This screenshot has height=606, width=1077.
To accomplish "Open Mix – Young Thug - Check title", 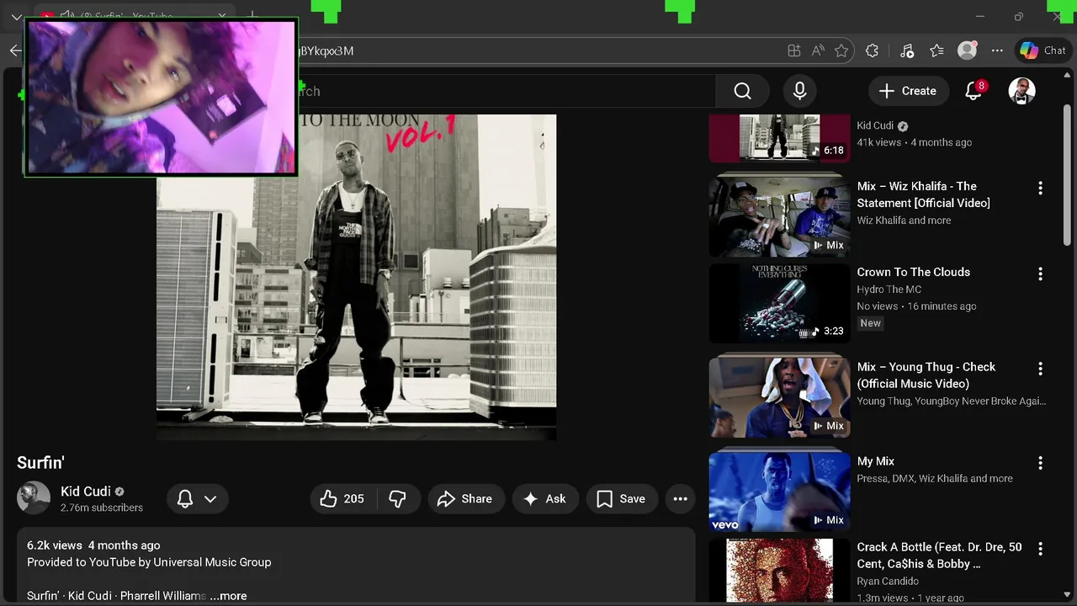I will 926,375.
